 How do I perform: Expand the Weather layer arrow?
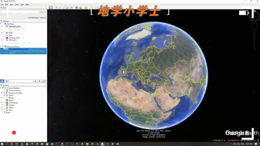pos(2,105)
